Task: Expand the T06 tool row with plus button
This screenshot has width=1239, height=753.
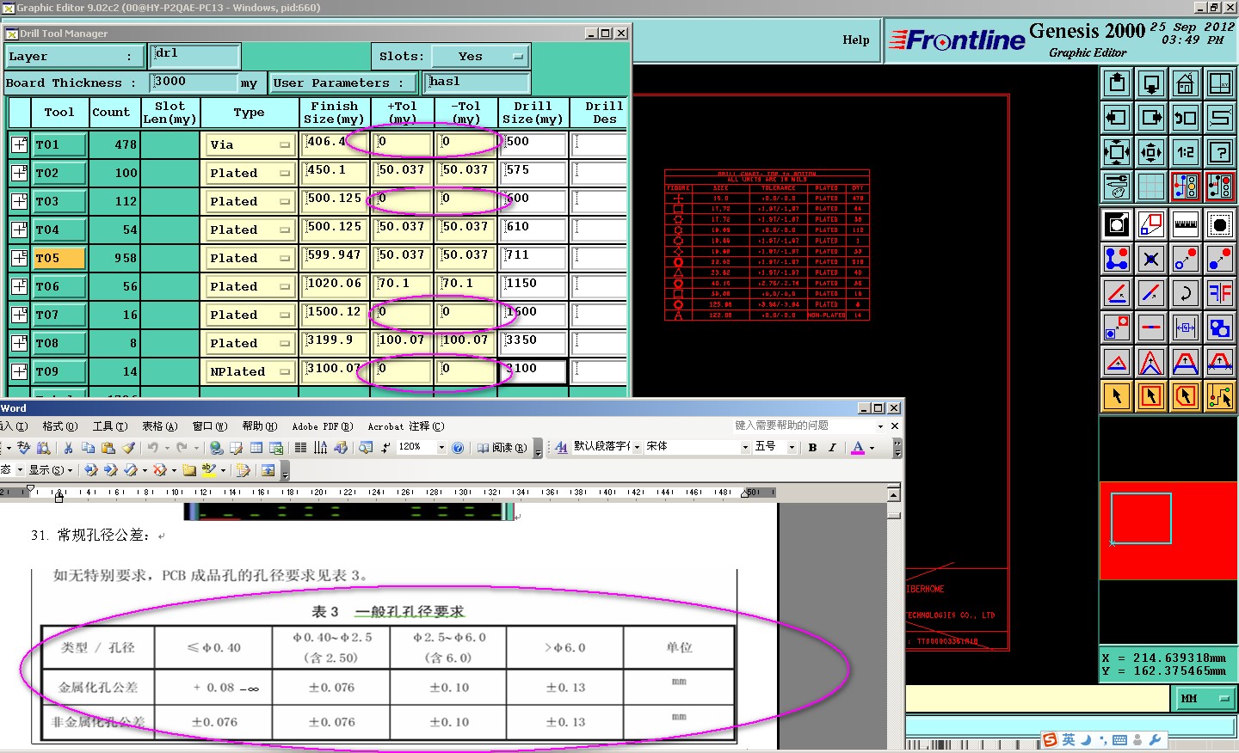Action: click(x=19, y=286)
